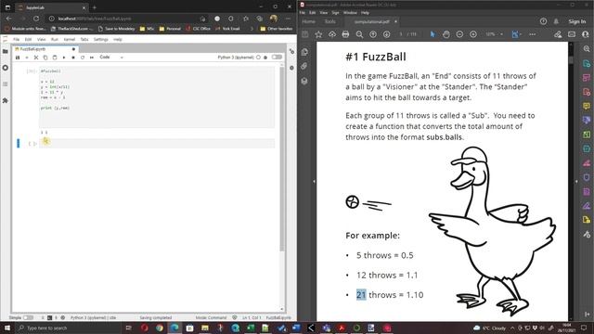The width and height of the screenshot is (594, 334).
Task: Cut the selected cell with the scissors icon
Action: click(x=36, y=58)
